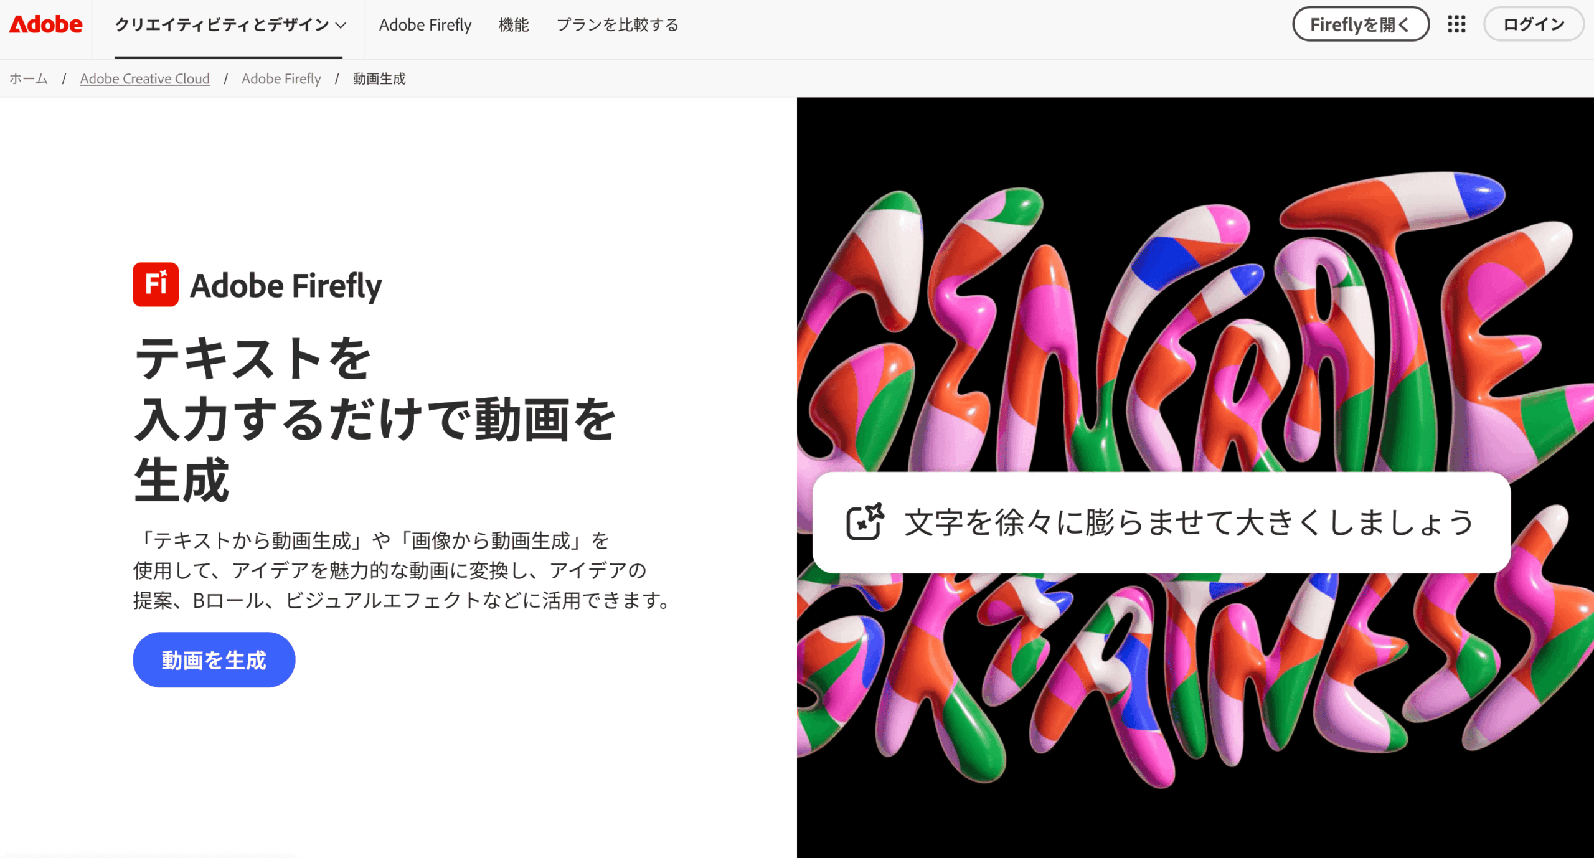Image resolution: width=1594 pixels, height=858 pixels.
Task: Click the テキストを入力するだけで動画を生成 heading
Action: point(374,418)
